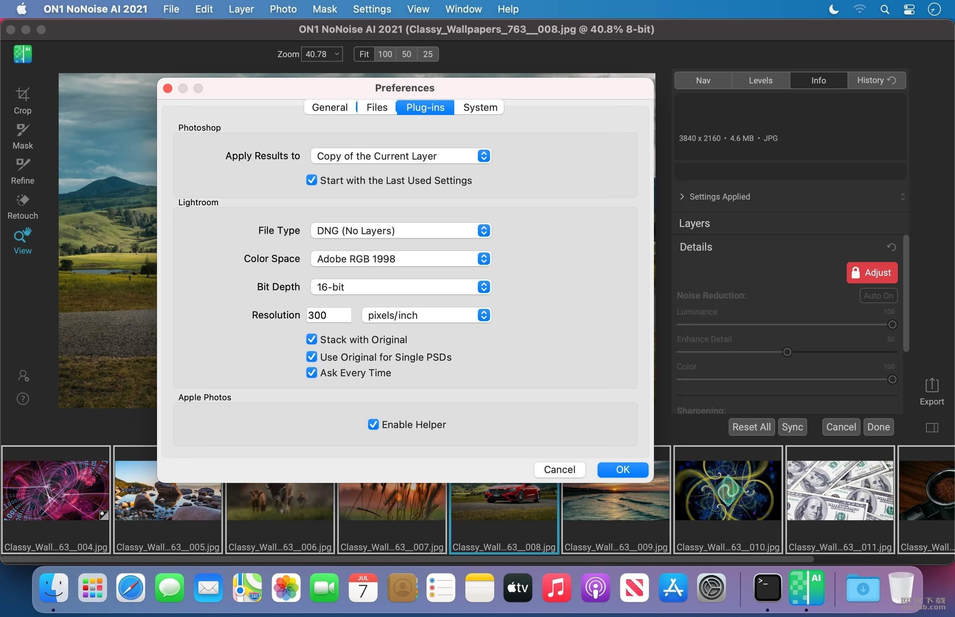Click the ON1 NoNoise AI logo icon
The height and width of the screenshot is (617, 955).
click(23, 54)
